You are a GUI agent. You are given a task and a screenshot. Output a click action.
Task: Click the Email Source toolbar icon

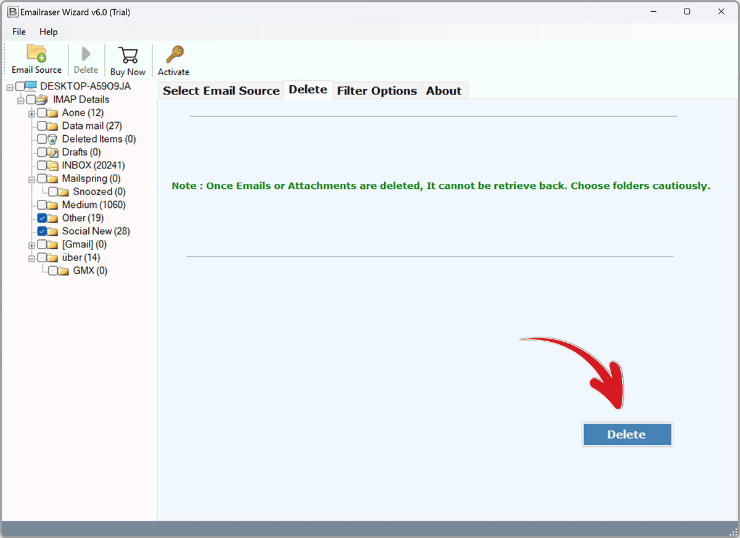pos(36,54)
